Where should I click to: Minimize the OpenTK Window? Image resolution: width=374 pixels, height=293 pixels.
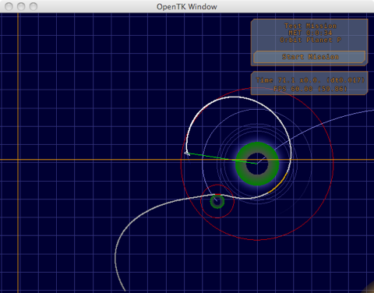coord(21,6)
